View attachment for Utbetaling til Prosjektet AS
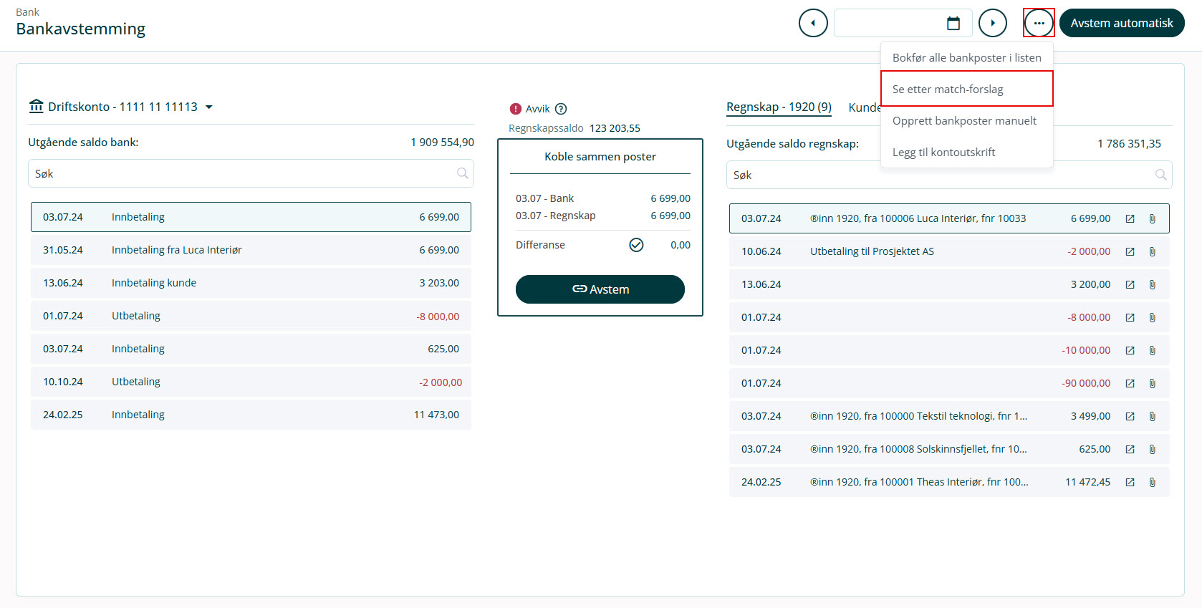 (1152, 252)
